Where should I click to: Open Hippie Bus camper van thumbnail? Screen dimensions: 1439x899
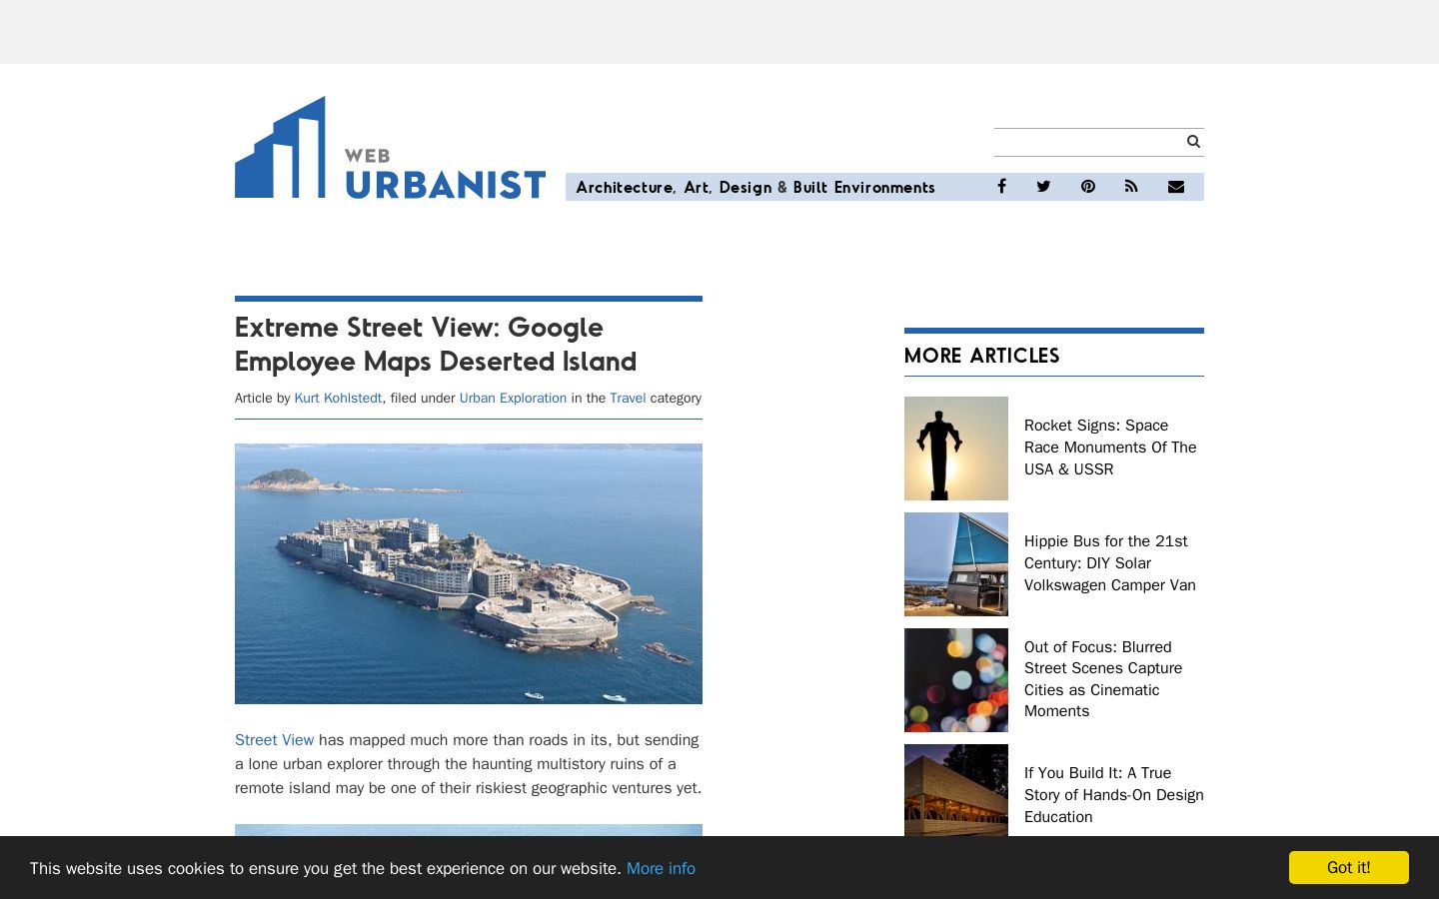(956, 564)
